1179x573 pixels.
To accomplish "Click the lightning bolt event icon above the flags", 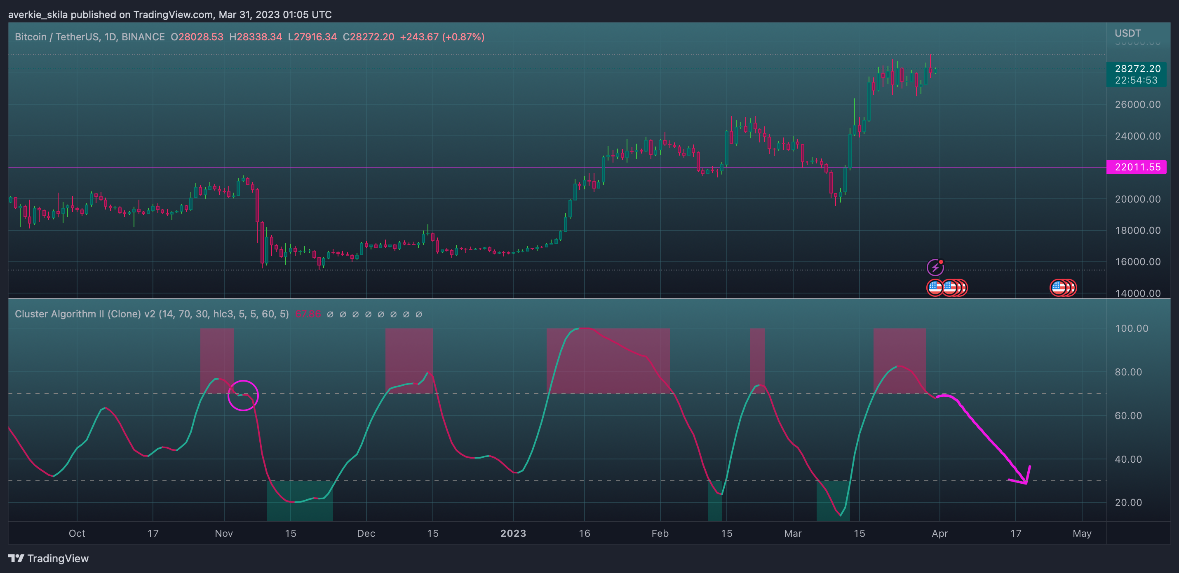I will point(935,267).
